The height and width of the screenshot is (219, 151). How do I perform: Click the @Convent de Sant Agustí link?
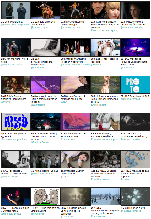[104, 139]
